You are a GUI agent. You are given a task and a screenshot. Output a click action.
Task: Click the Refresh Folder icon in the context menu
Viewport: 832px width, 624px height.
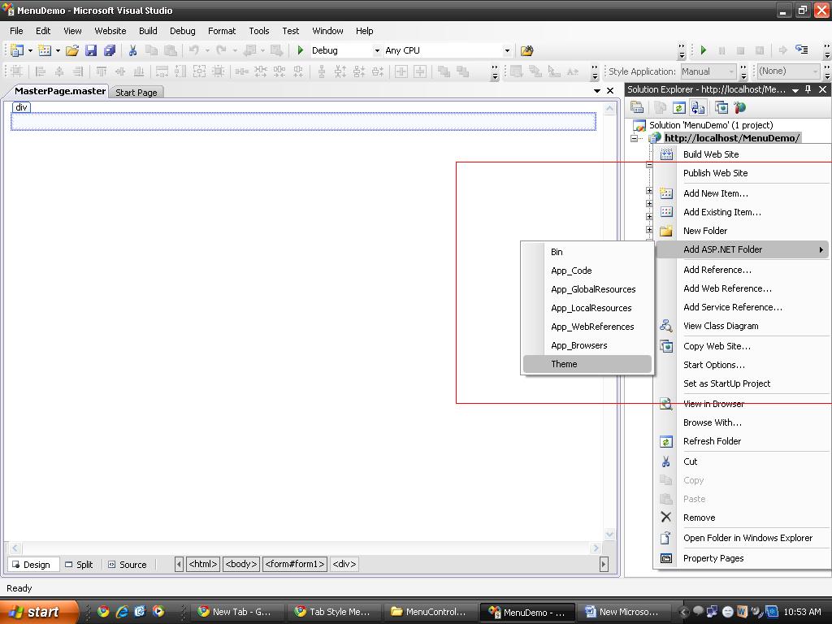[666, 441]
